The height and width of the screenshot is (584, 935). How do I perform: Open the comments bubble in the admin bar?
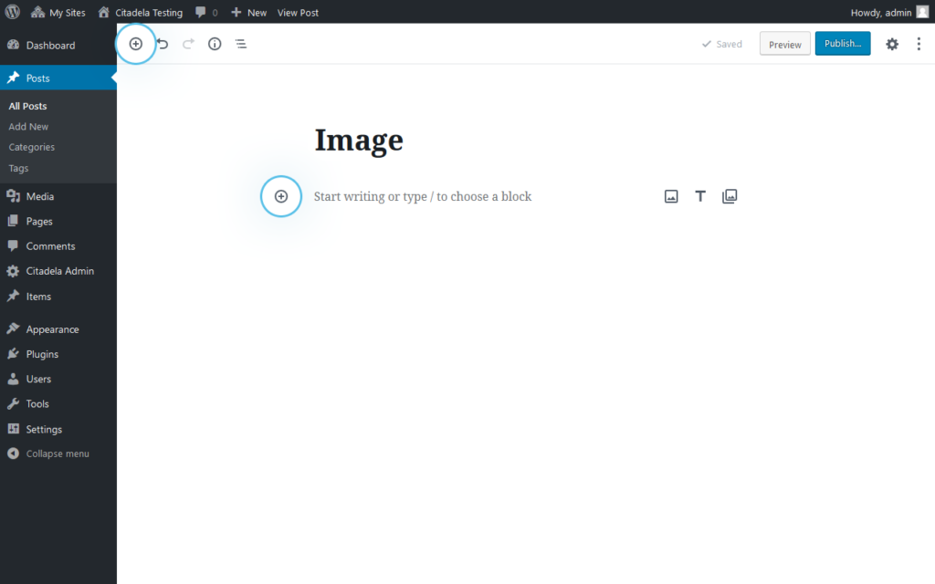201,12
